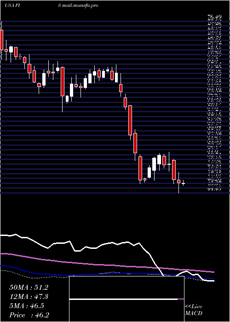Viewport: 230px width, 322px height.
Task: Click the '12MA : 47.3' readout
Action: 29,297
